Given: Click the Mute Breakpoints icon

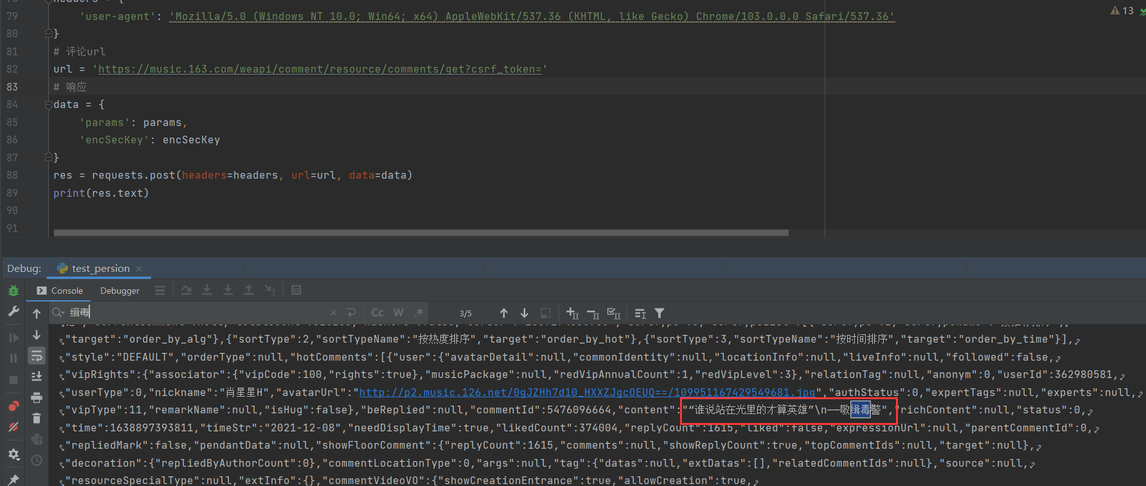Looking at the screenshot, I should (x=13, y=427).
